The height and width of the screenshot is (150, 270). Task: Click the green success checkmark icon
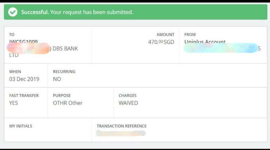pyautogui.click(x=13, y=12)
